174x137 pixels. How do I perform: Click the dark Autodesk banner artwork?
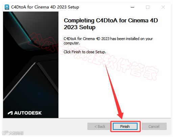(31, 65)
